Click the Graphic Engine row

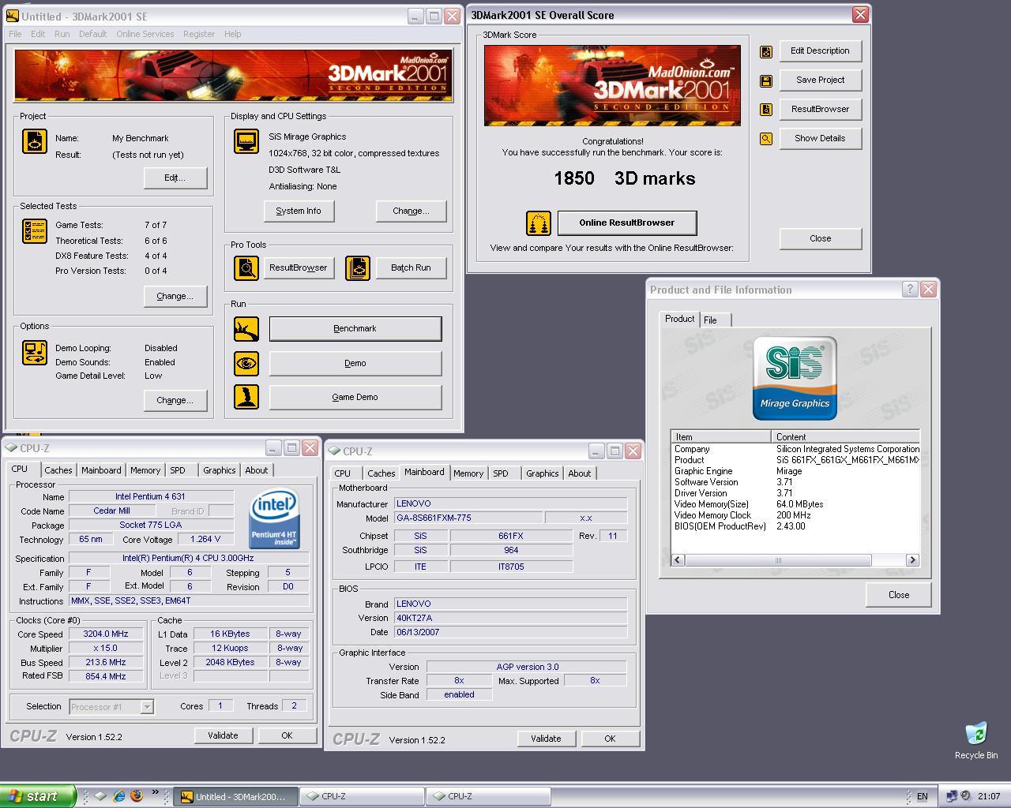pos(795,471)
